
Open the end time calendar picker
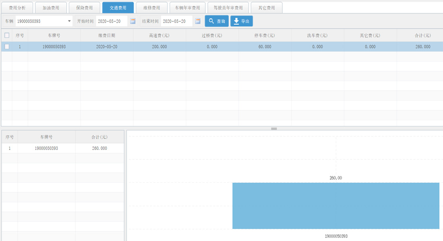198,21
